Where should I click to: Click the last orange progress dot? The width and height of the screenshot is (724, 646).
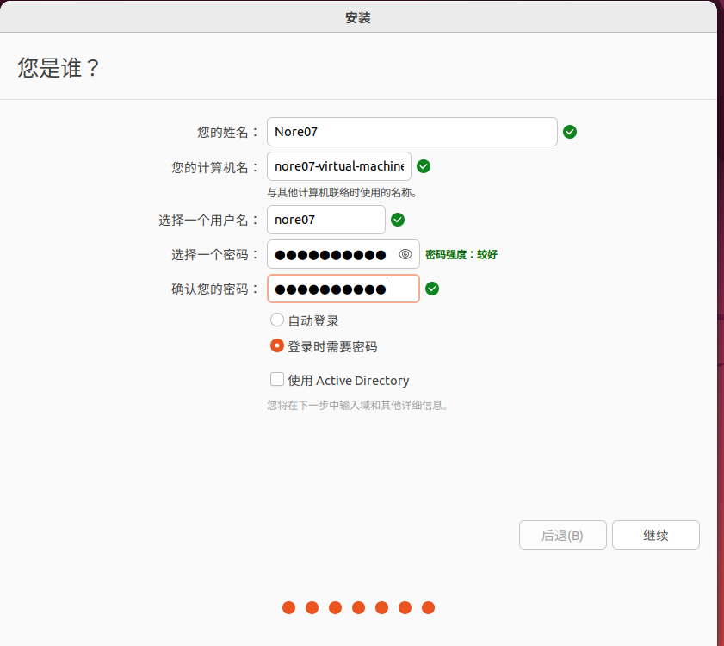(428, 608)
